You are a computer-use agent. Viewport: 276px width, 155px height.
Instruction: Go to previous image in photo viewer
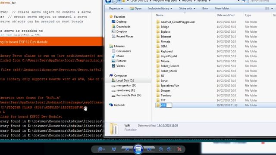pyautogui.click(x=127, y=149)
